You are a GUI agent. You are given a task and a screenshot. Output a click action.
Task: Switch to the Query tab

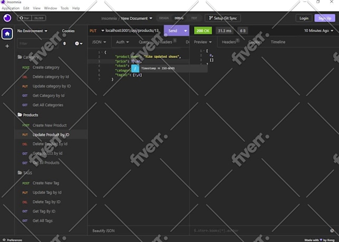144,42
